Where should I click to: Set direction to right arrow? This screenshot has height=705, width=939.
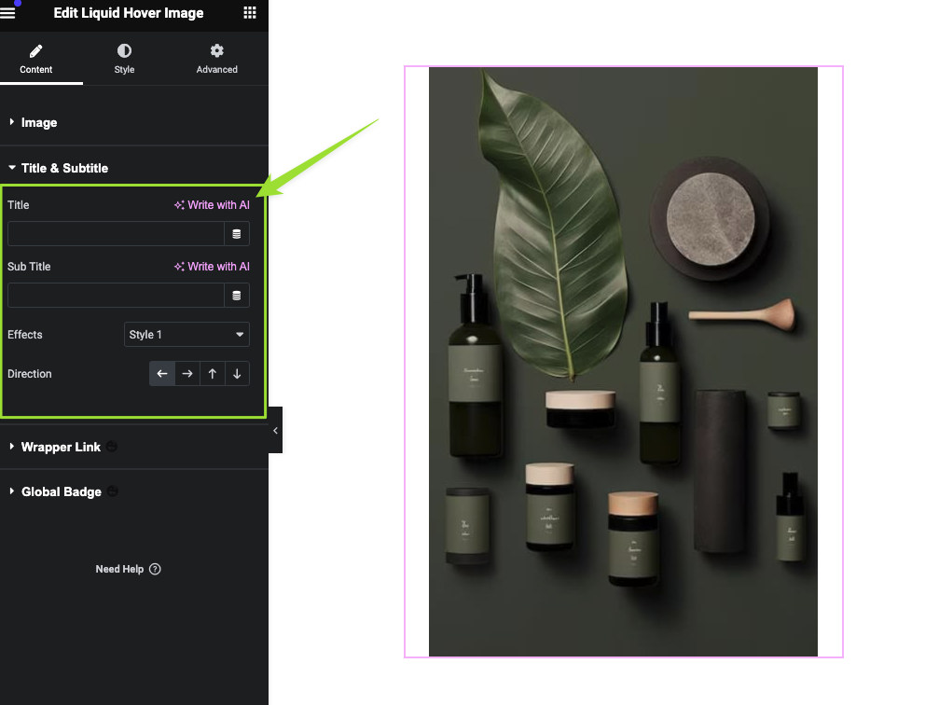pos(187,374)
